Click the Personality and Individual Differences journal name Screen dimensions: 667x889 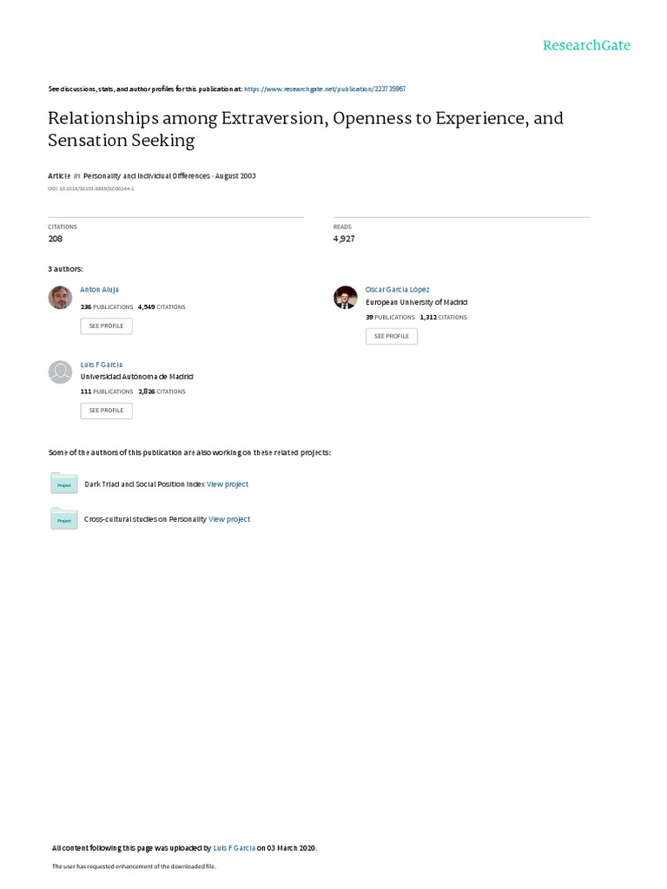click(145, 175)
